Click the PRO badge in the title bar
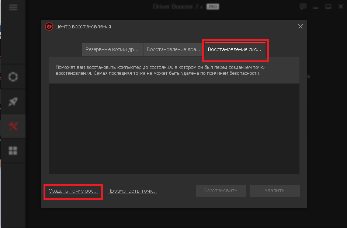 tap(212, 7)
